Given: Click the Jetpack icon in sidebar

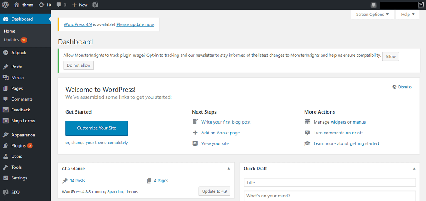Looking at the screenshot, I should 6,53.
